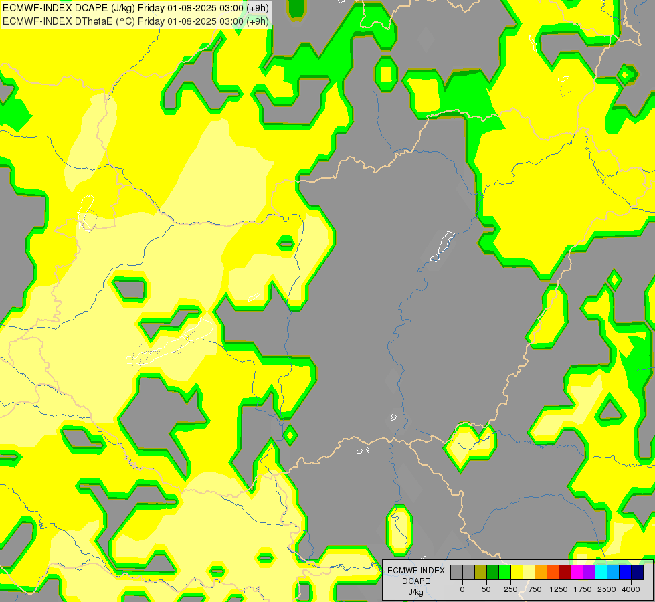The height and width of the screenshot is (602, 655).
Task: Click the DCAPE text in legend
Action: coord(416,581)
